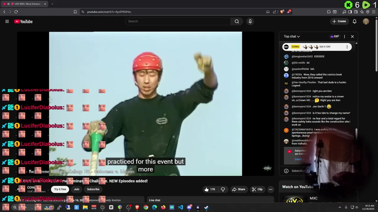The width and height of the screenshot is (378, 212).
Task: Open more actions ellipsis below the video
Action: pos(271,189)
